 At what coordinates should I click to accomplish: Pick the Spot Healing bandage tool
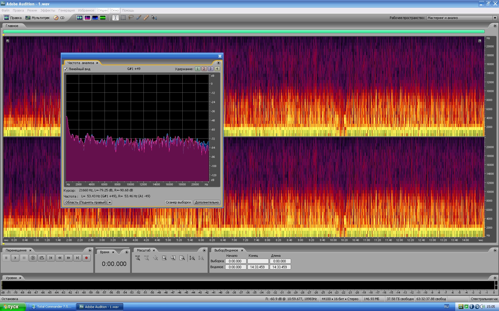146,17
